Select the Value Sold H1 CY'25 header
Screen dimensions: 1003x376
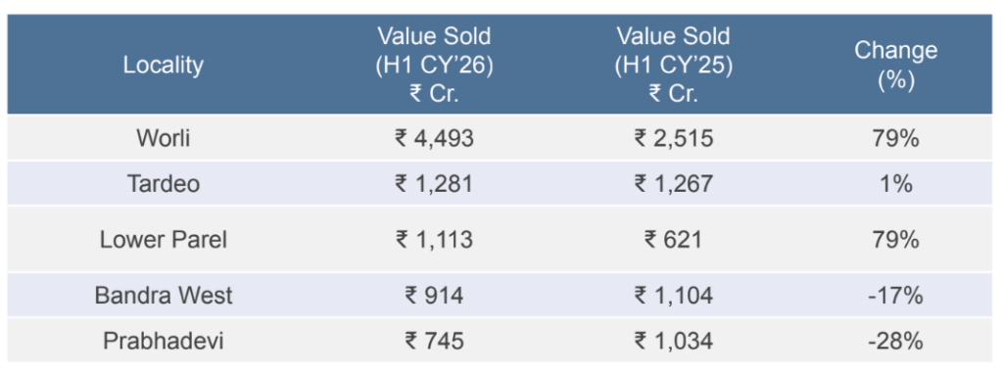[x=673, y=65]
